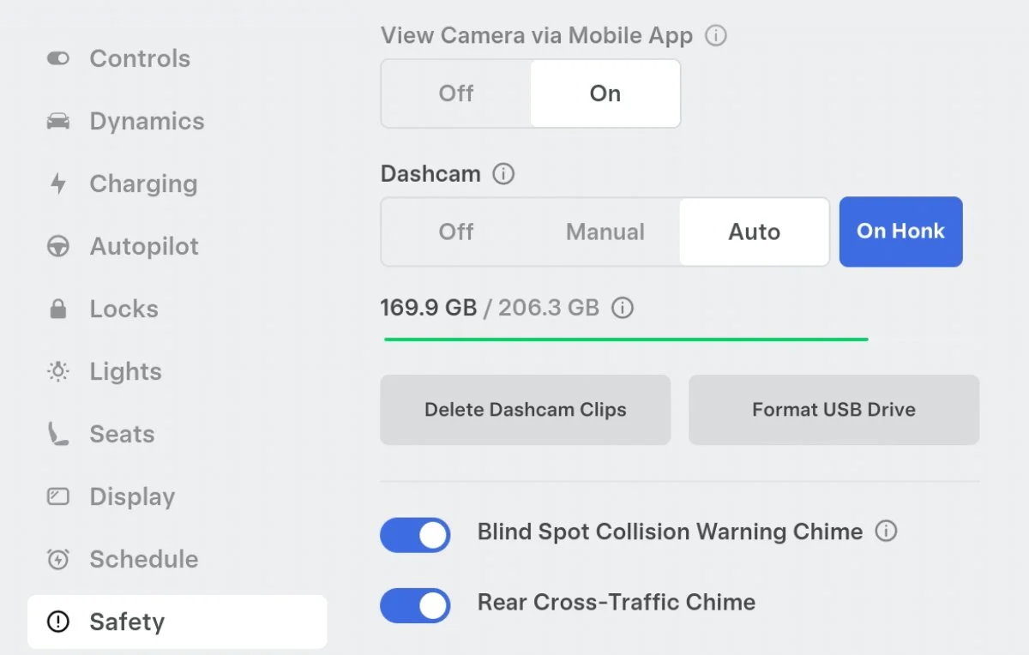1029x655 pixels.
Task: Click the green storage usage bar
Action: pyautogui.click(x=624, y=339)
